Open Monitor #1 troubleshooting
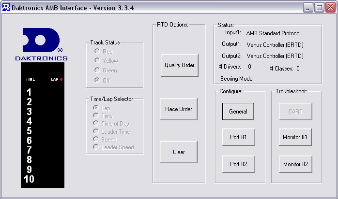The height and width of the screenshot is (199, 338). click(295, 137)
